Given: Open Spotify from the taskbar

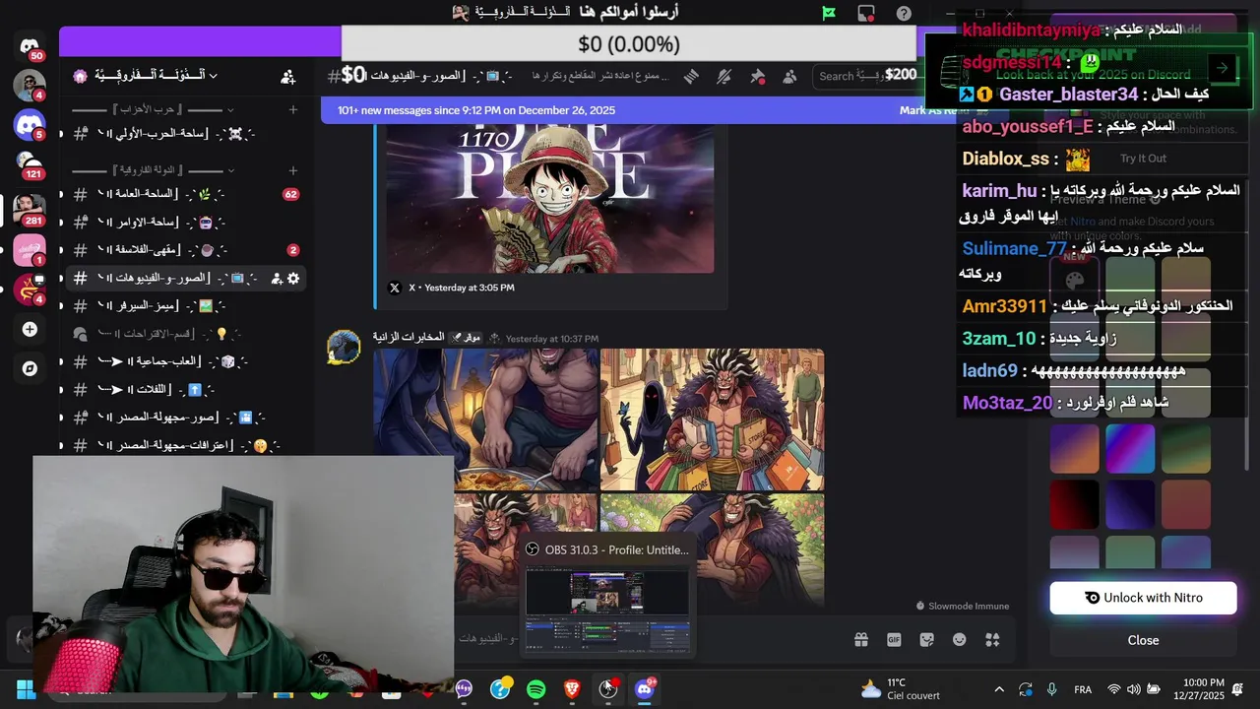Looking at the screenshot, I should click(x=535, y=689).
